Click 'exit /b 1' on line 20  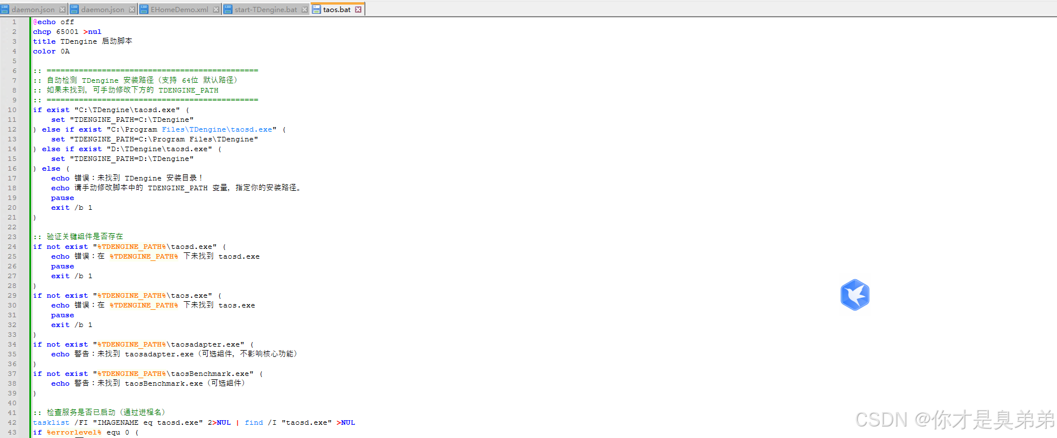click(x=72, y=208)
